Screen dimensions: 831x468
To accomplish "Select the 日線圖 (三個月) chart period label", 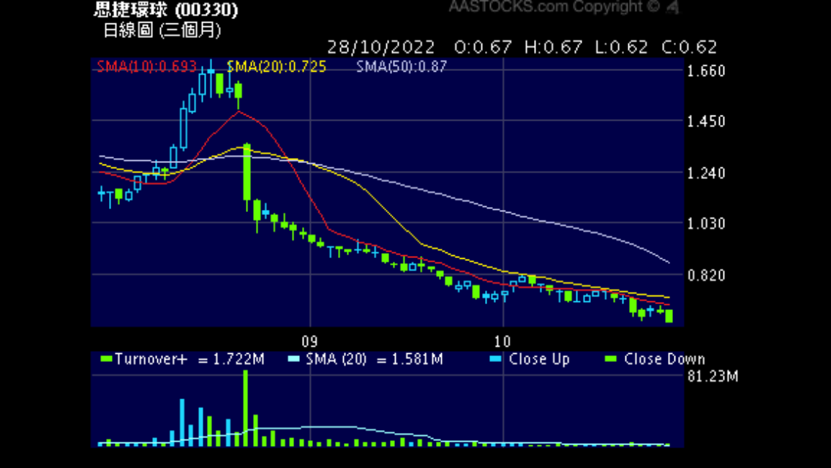I will click(162, 30).
